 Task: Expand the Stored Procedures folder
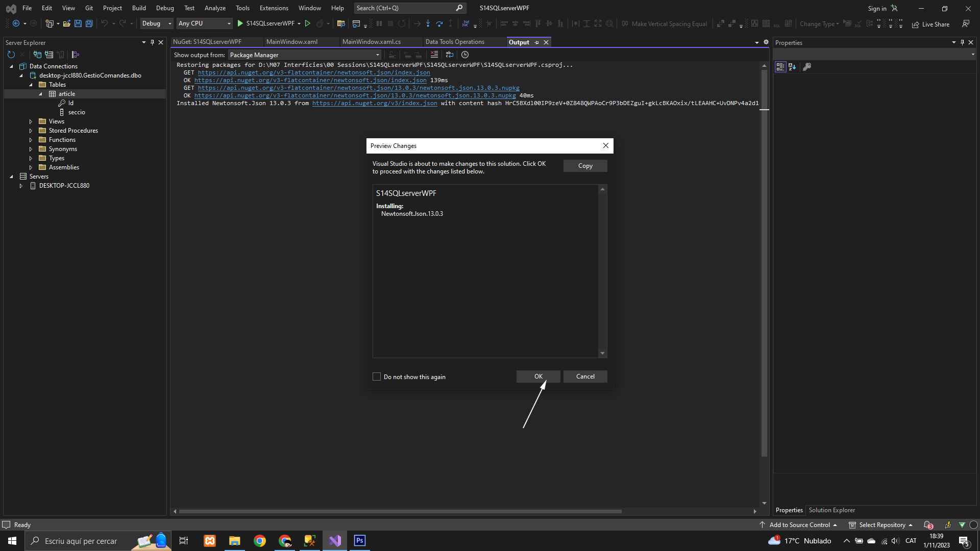point(31,131)
